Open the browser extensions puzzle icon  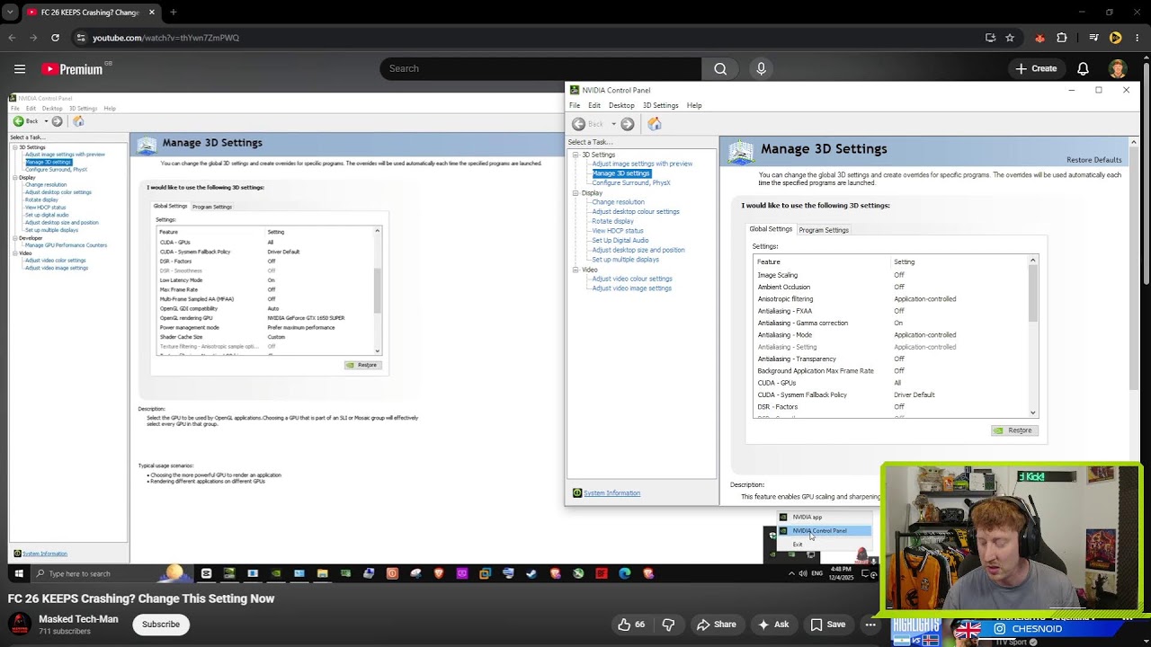(1062, 38)
